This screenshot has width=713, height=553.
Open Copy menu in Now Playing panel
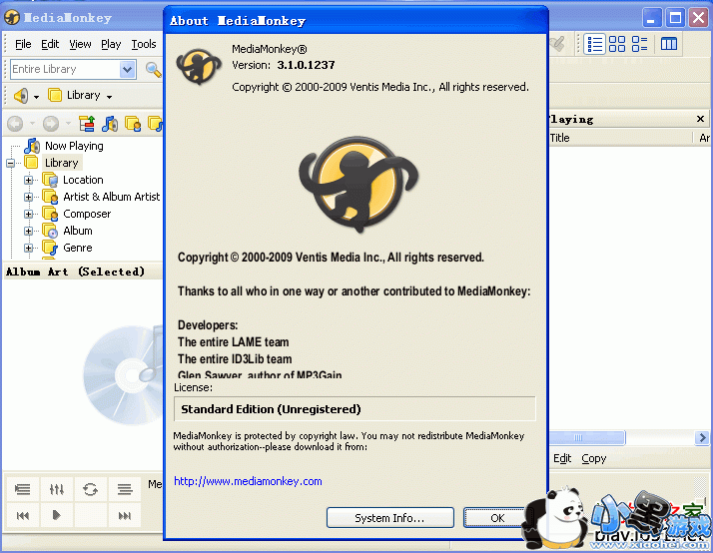point(594,458)
